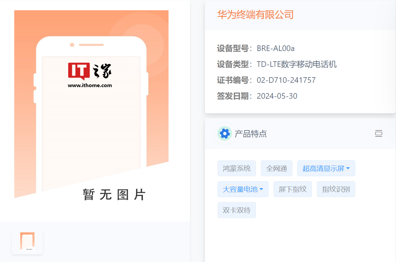This screenshot has width=396, height=262.
Task: Select issue date 2024-05-30
Action: click(x=277, y=96)
